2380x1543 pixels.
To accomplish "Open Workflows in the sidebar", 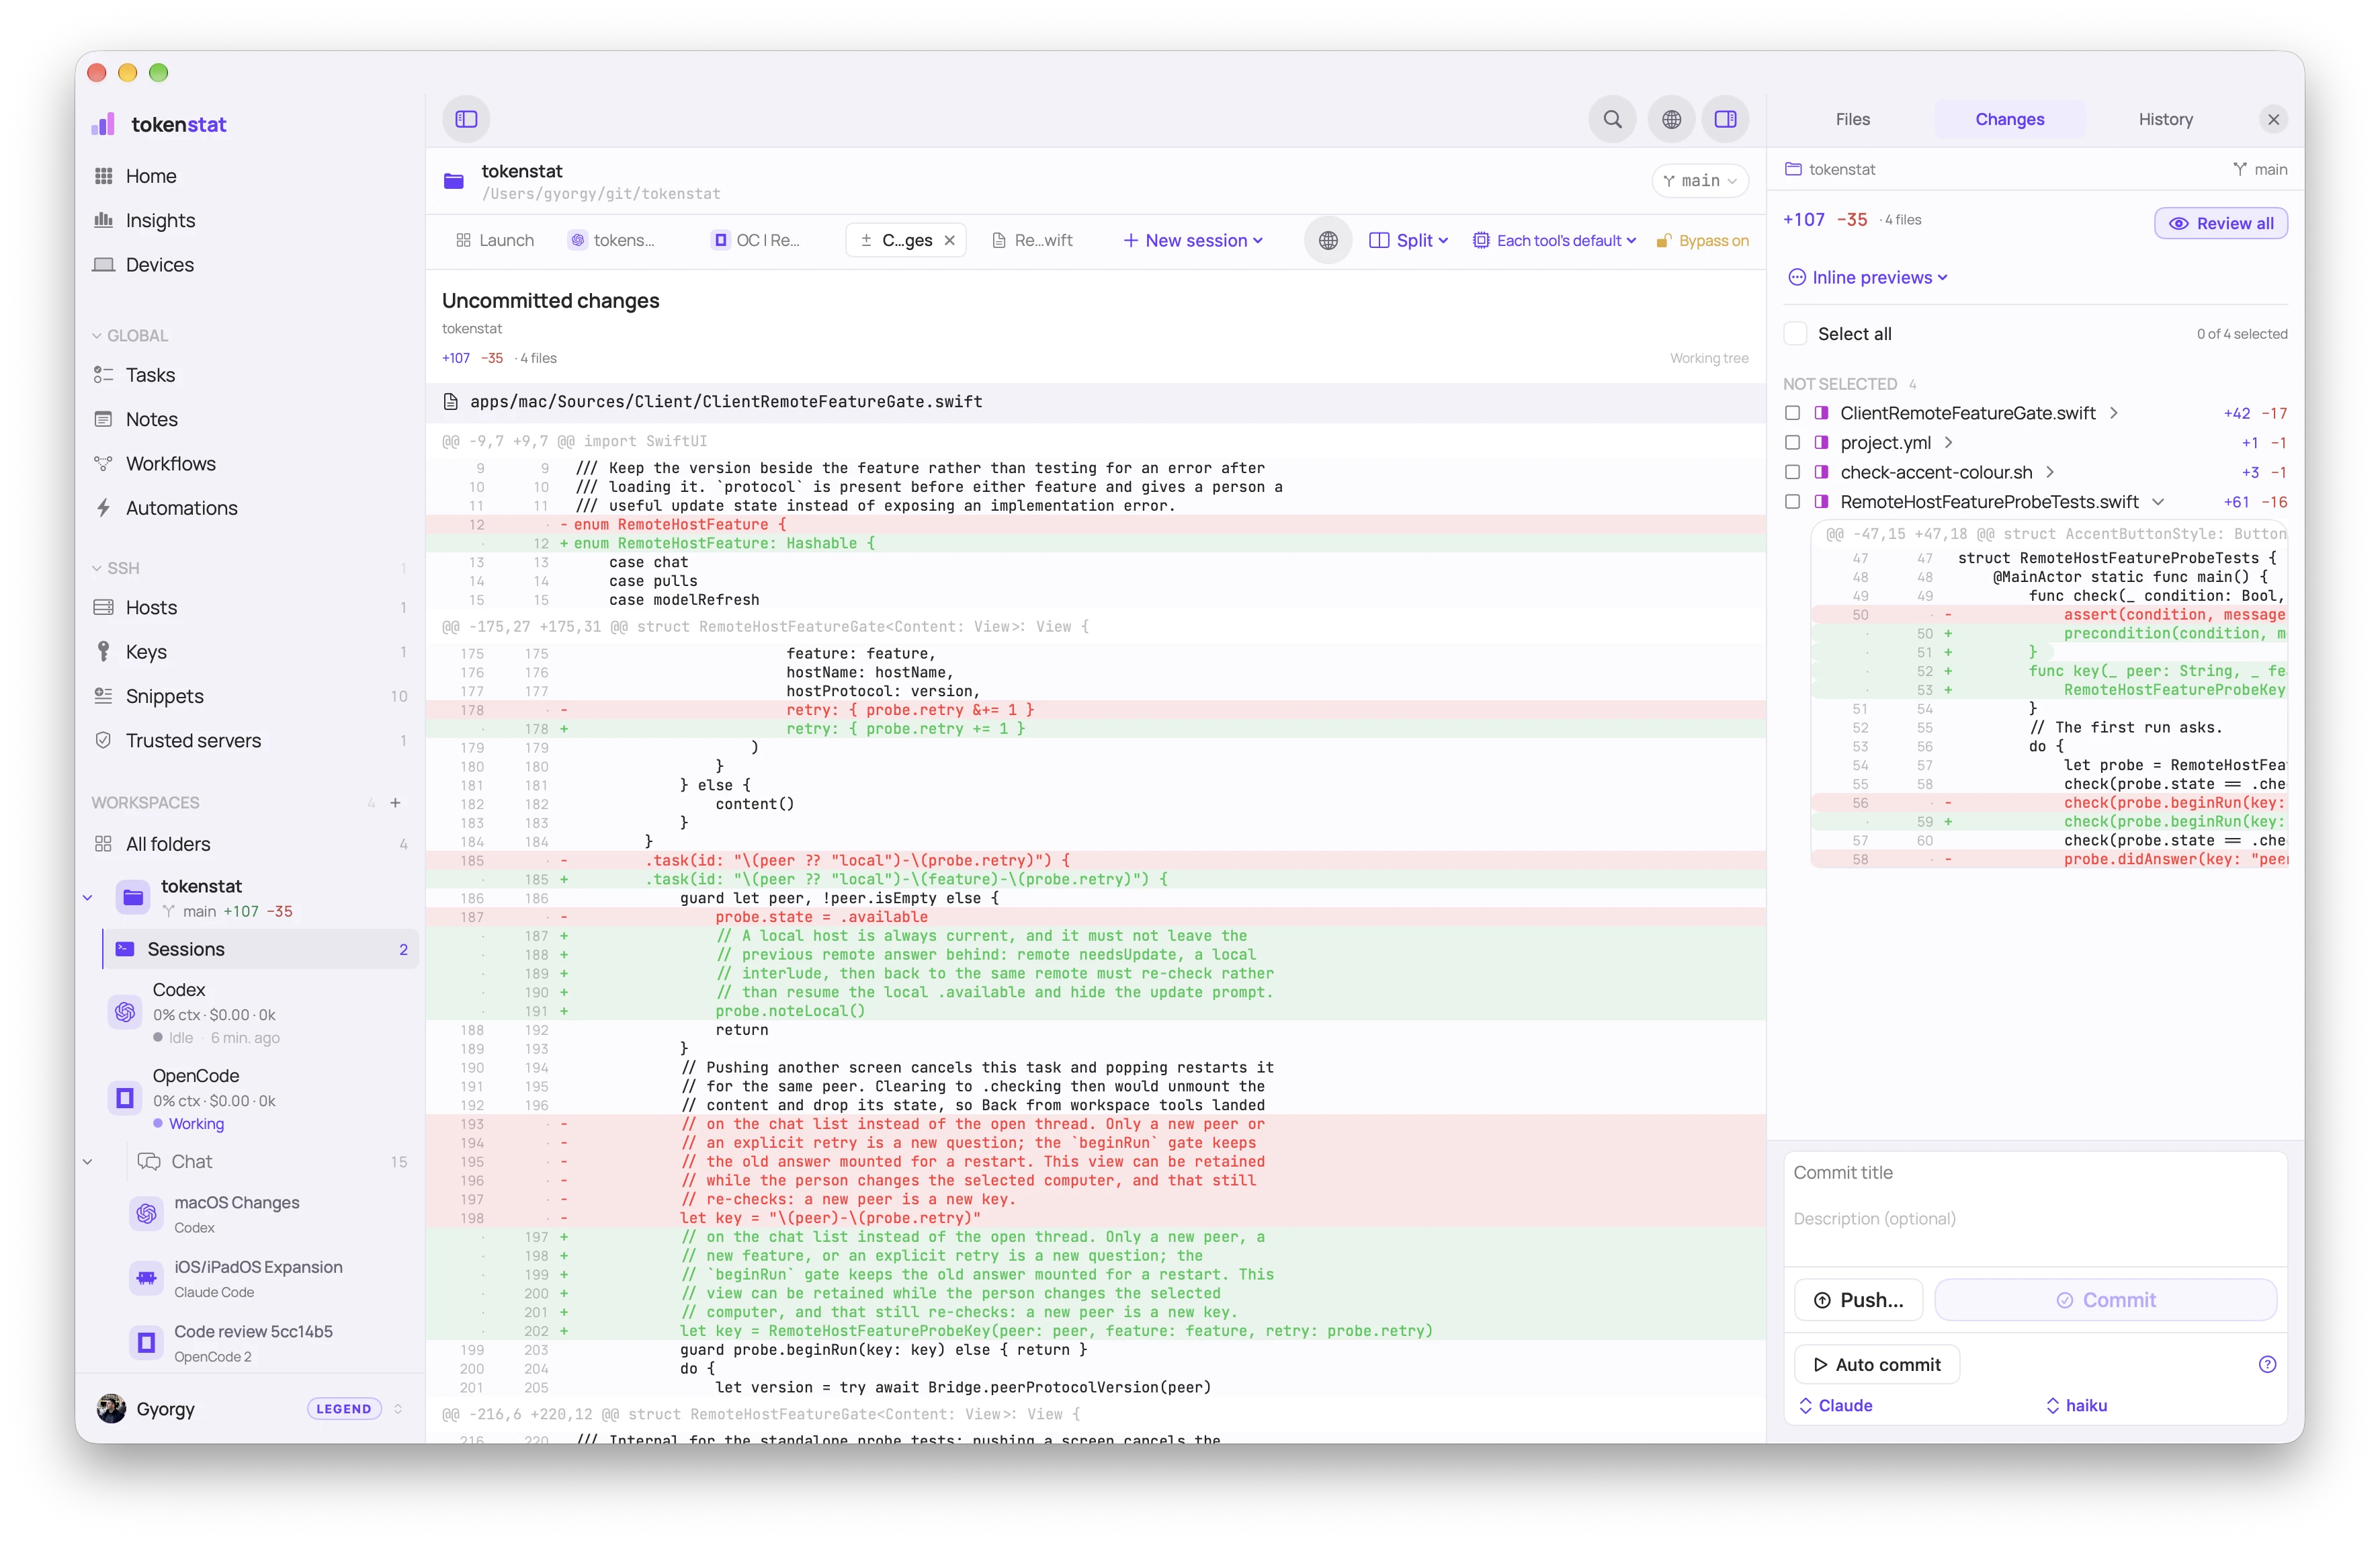I will point(170,463).
